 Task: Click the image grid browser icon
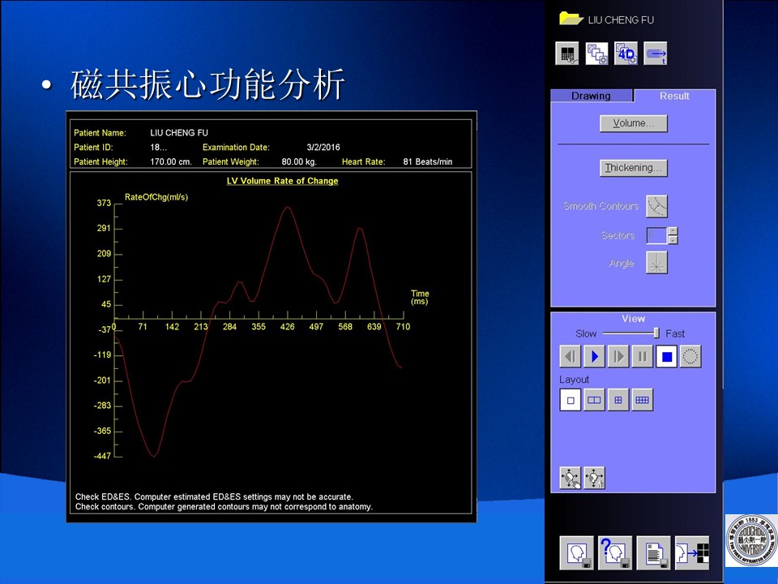567,54
